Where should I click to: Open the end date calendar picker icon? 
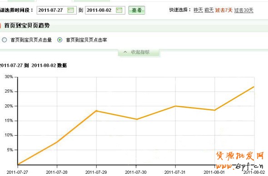click(x=119, y=10)
